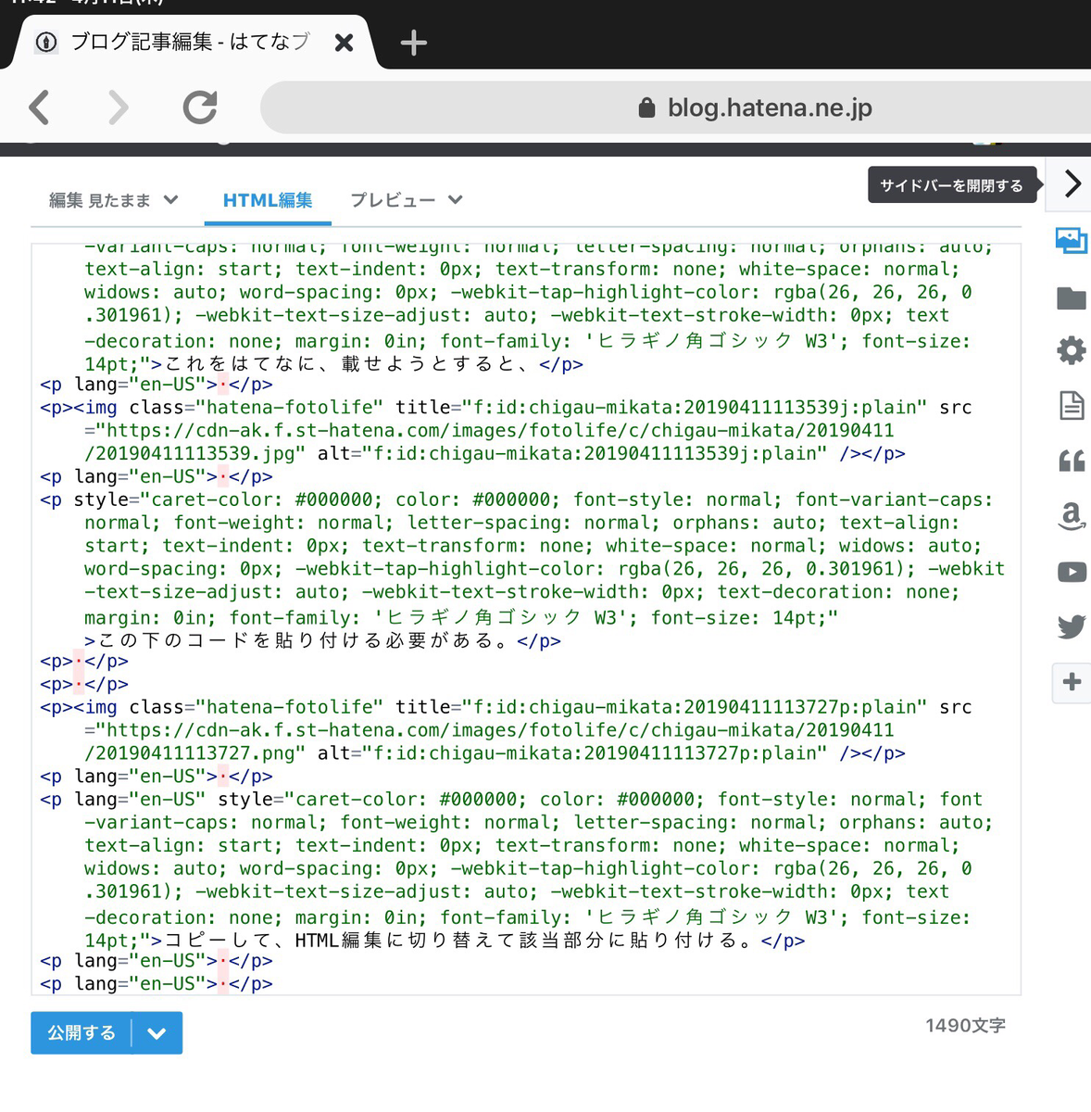
Task: Add more sidebar tools with plus icon
Action: (1072, 682)
